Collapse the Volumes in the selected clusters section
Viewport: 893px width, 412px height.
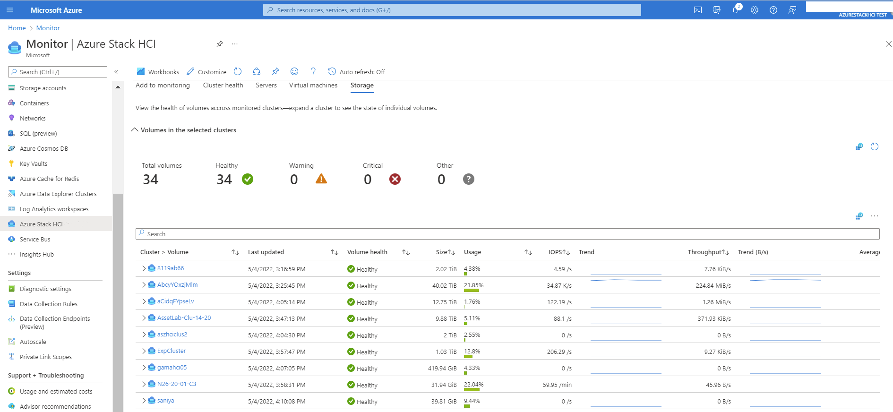tap(135, 130)
